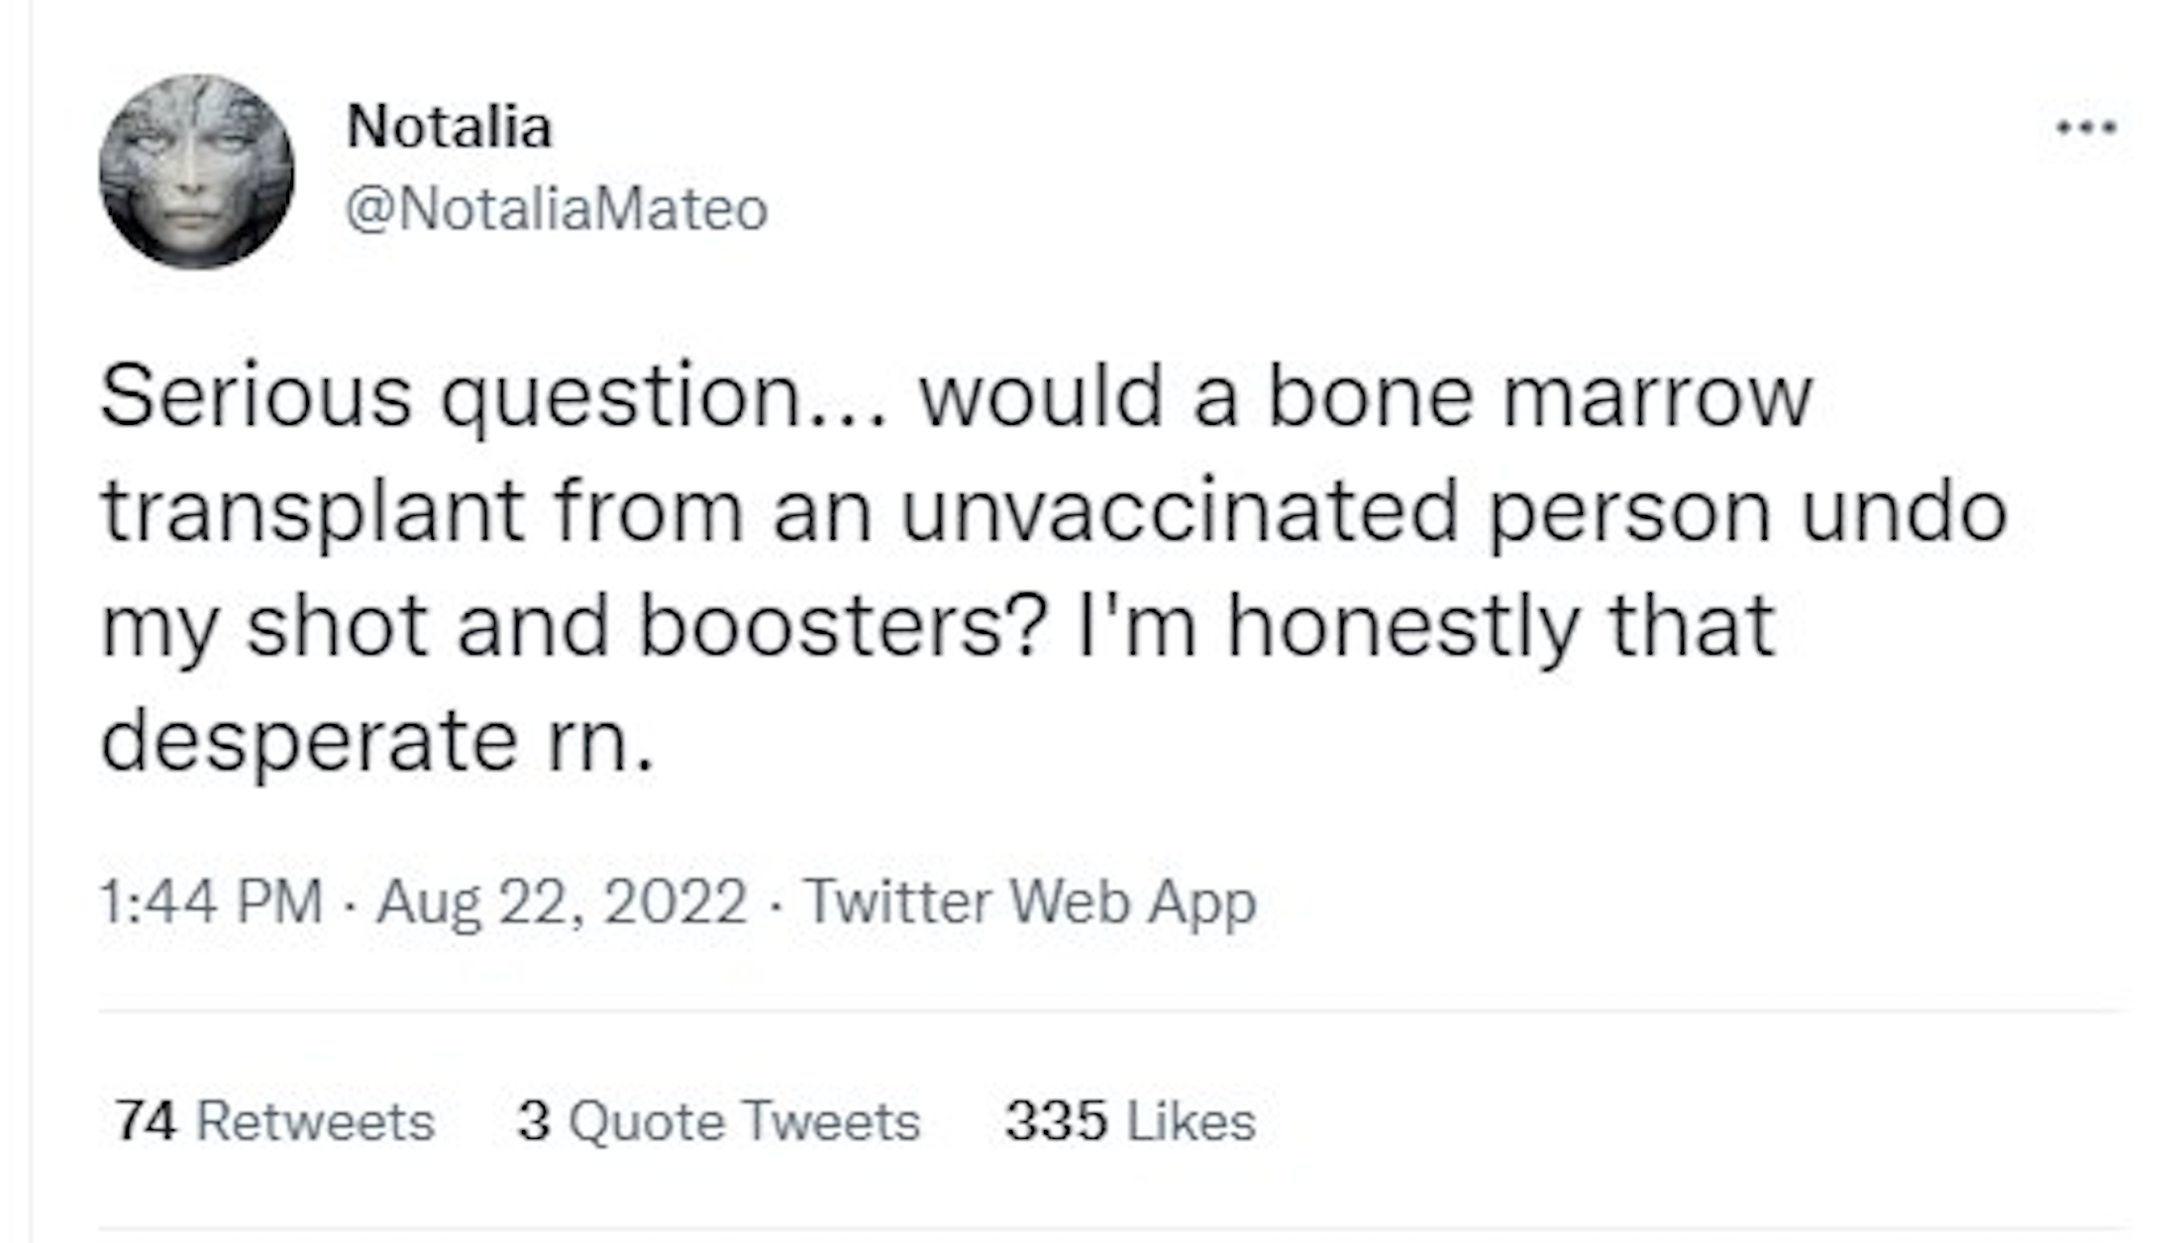Screen dimensions: 2179x1243
Task: Click the number 3 beside Quote Tweets
Action: click(x=534, y=1121)
